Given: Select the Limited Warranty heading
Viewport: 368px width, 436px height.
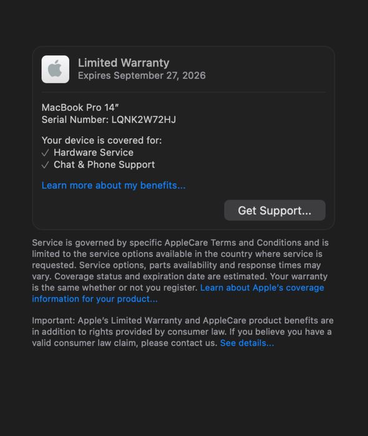Looking at the screenshot, I should coord(123,62).
